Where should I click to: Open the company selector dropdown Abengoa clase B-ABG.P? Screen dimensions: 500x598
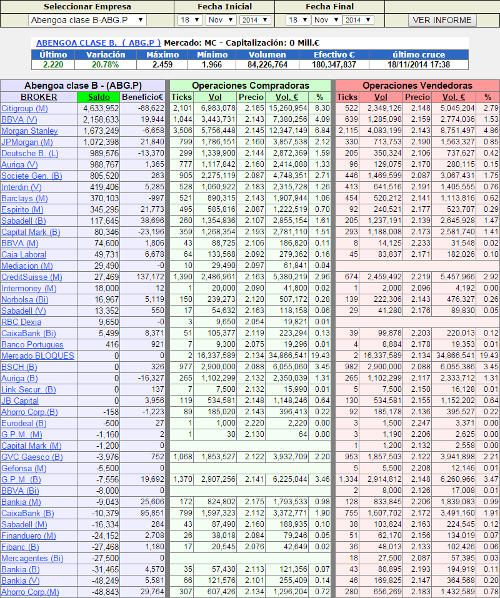pyautogui.click(x=87, y=20)
